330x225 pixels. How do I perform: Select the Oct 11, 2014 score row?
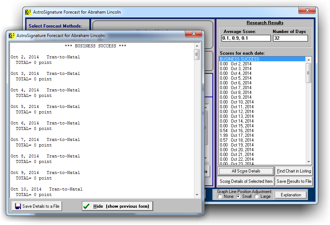(x=262, y=106)
